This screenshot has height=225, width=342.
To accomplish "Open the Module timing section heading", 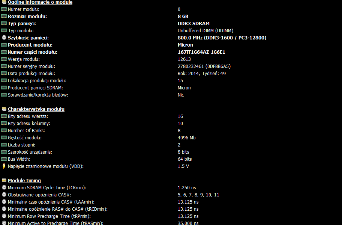I will point(24,180).
